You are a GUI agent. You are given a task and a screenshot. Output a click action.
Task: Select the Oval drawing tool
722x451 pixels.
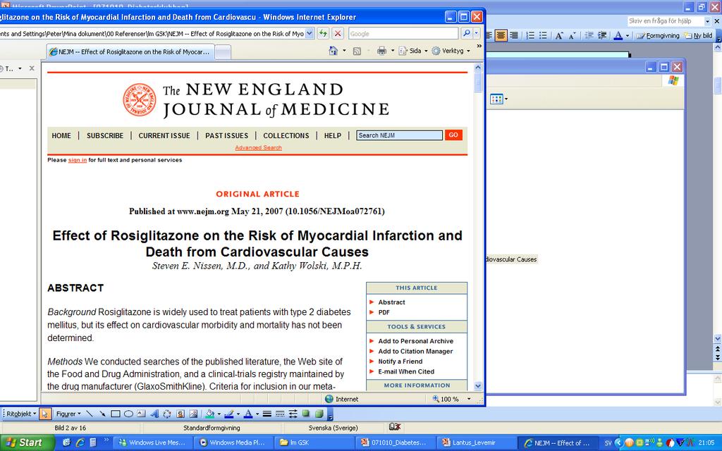pos(128,414)
